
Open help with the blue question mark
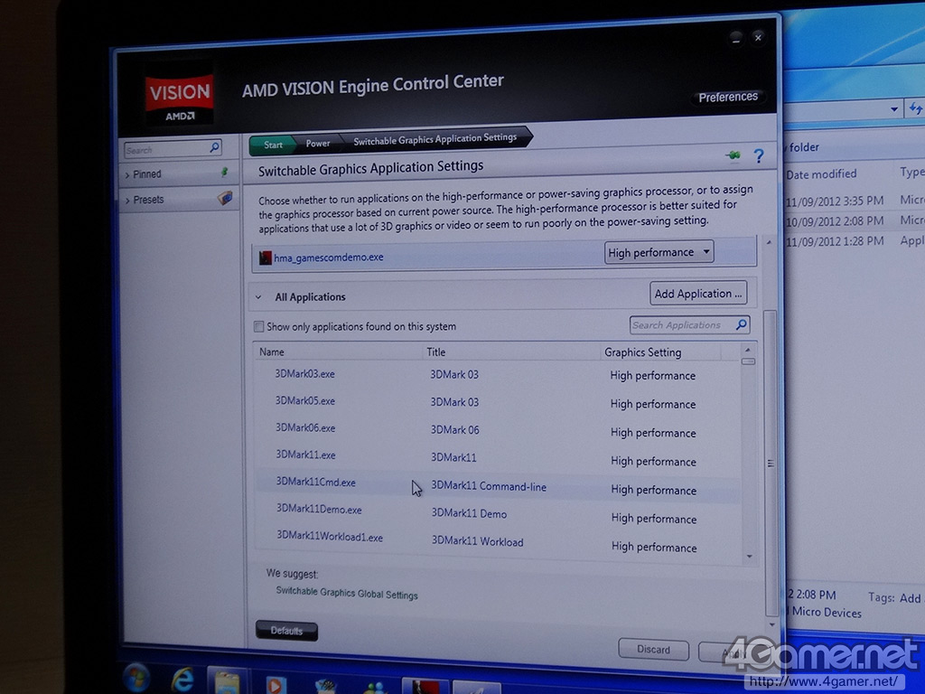759,155
